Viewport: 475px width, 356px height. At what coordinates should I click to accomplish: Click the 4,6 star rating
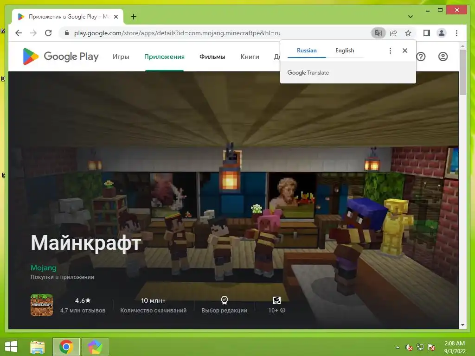(x=83, y=300)
